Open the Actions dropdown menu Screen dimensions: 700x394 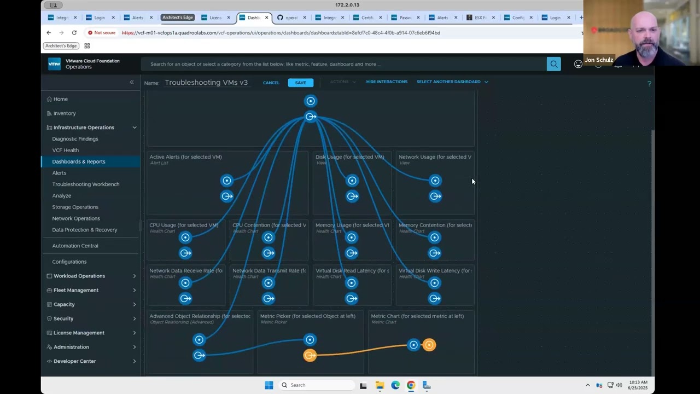[x=343, y=82]
